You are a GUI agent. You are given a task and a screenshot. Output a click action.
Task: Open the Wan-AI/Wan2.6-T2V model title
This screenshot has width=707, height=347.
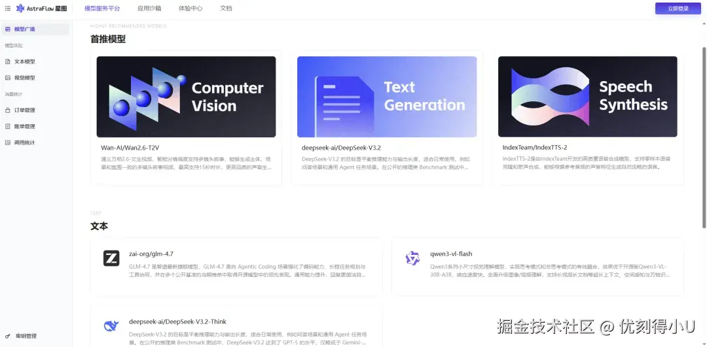click(130, 148)
